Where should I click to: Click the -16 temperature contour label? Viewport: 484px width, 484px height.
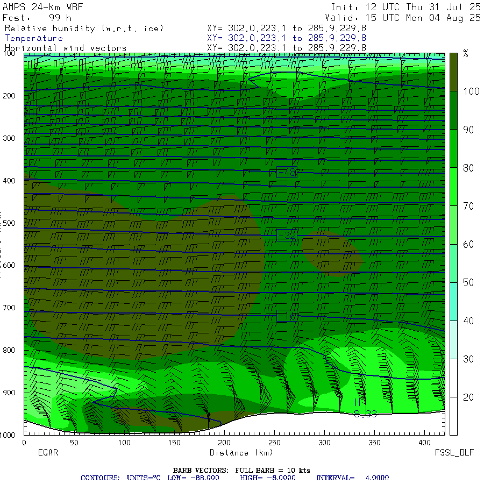[287, 316]
